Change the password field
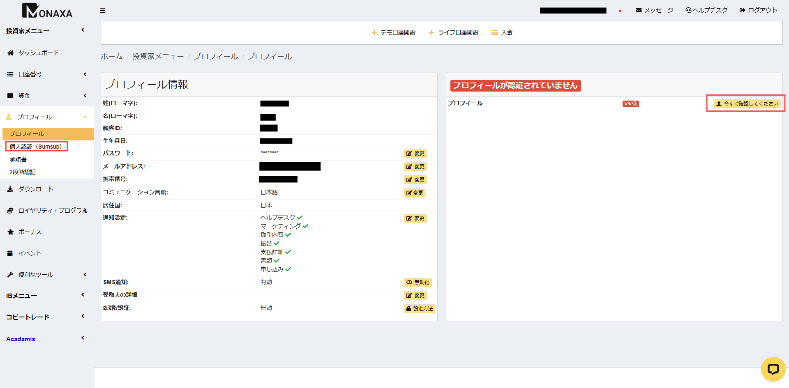The width and height of the screenshot is (789, 388). pyautogui.click(x=415, y=154)
